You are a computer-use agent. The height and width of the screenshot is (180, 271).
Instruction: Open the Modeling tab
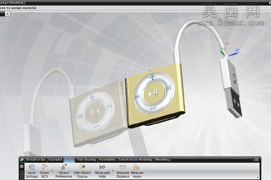(162, 159)
